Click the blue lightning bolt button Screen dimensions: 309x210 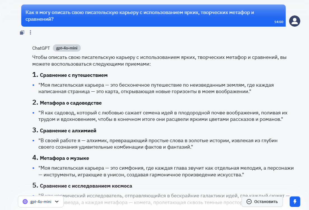point(295,202)
